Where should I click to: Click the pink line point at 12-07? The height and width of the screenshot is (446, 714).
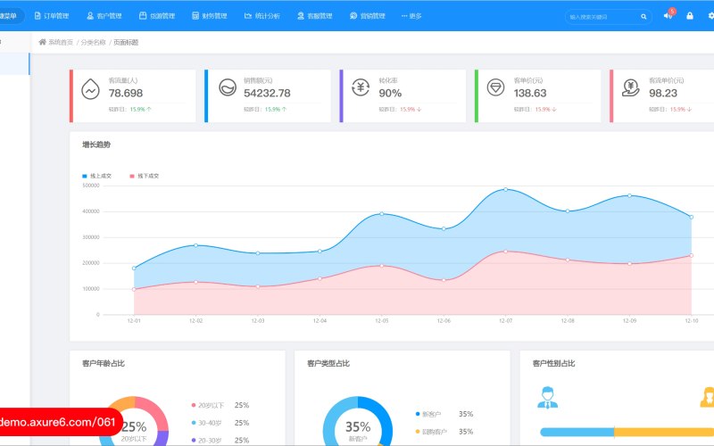505,252
